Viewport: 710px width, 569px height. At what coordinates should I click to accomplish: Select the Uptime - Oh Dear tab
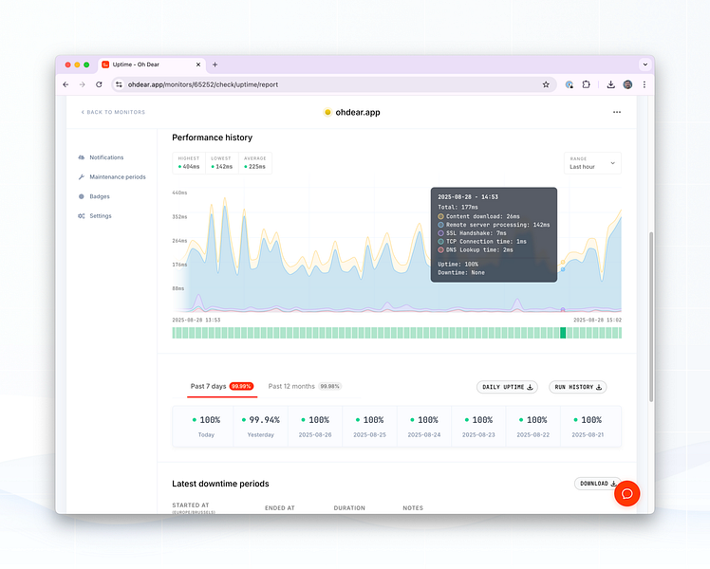[152, 64]
